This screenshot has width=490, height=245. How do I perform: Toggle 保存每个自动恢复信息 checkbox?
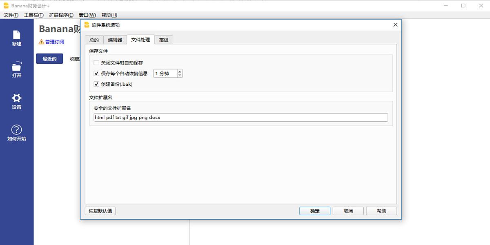[96, 73]
